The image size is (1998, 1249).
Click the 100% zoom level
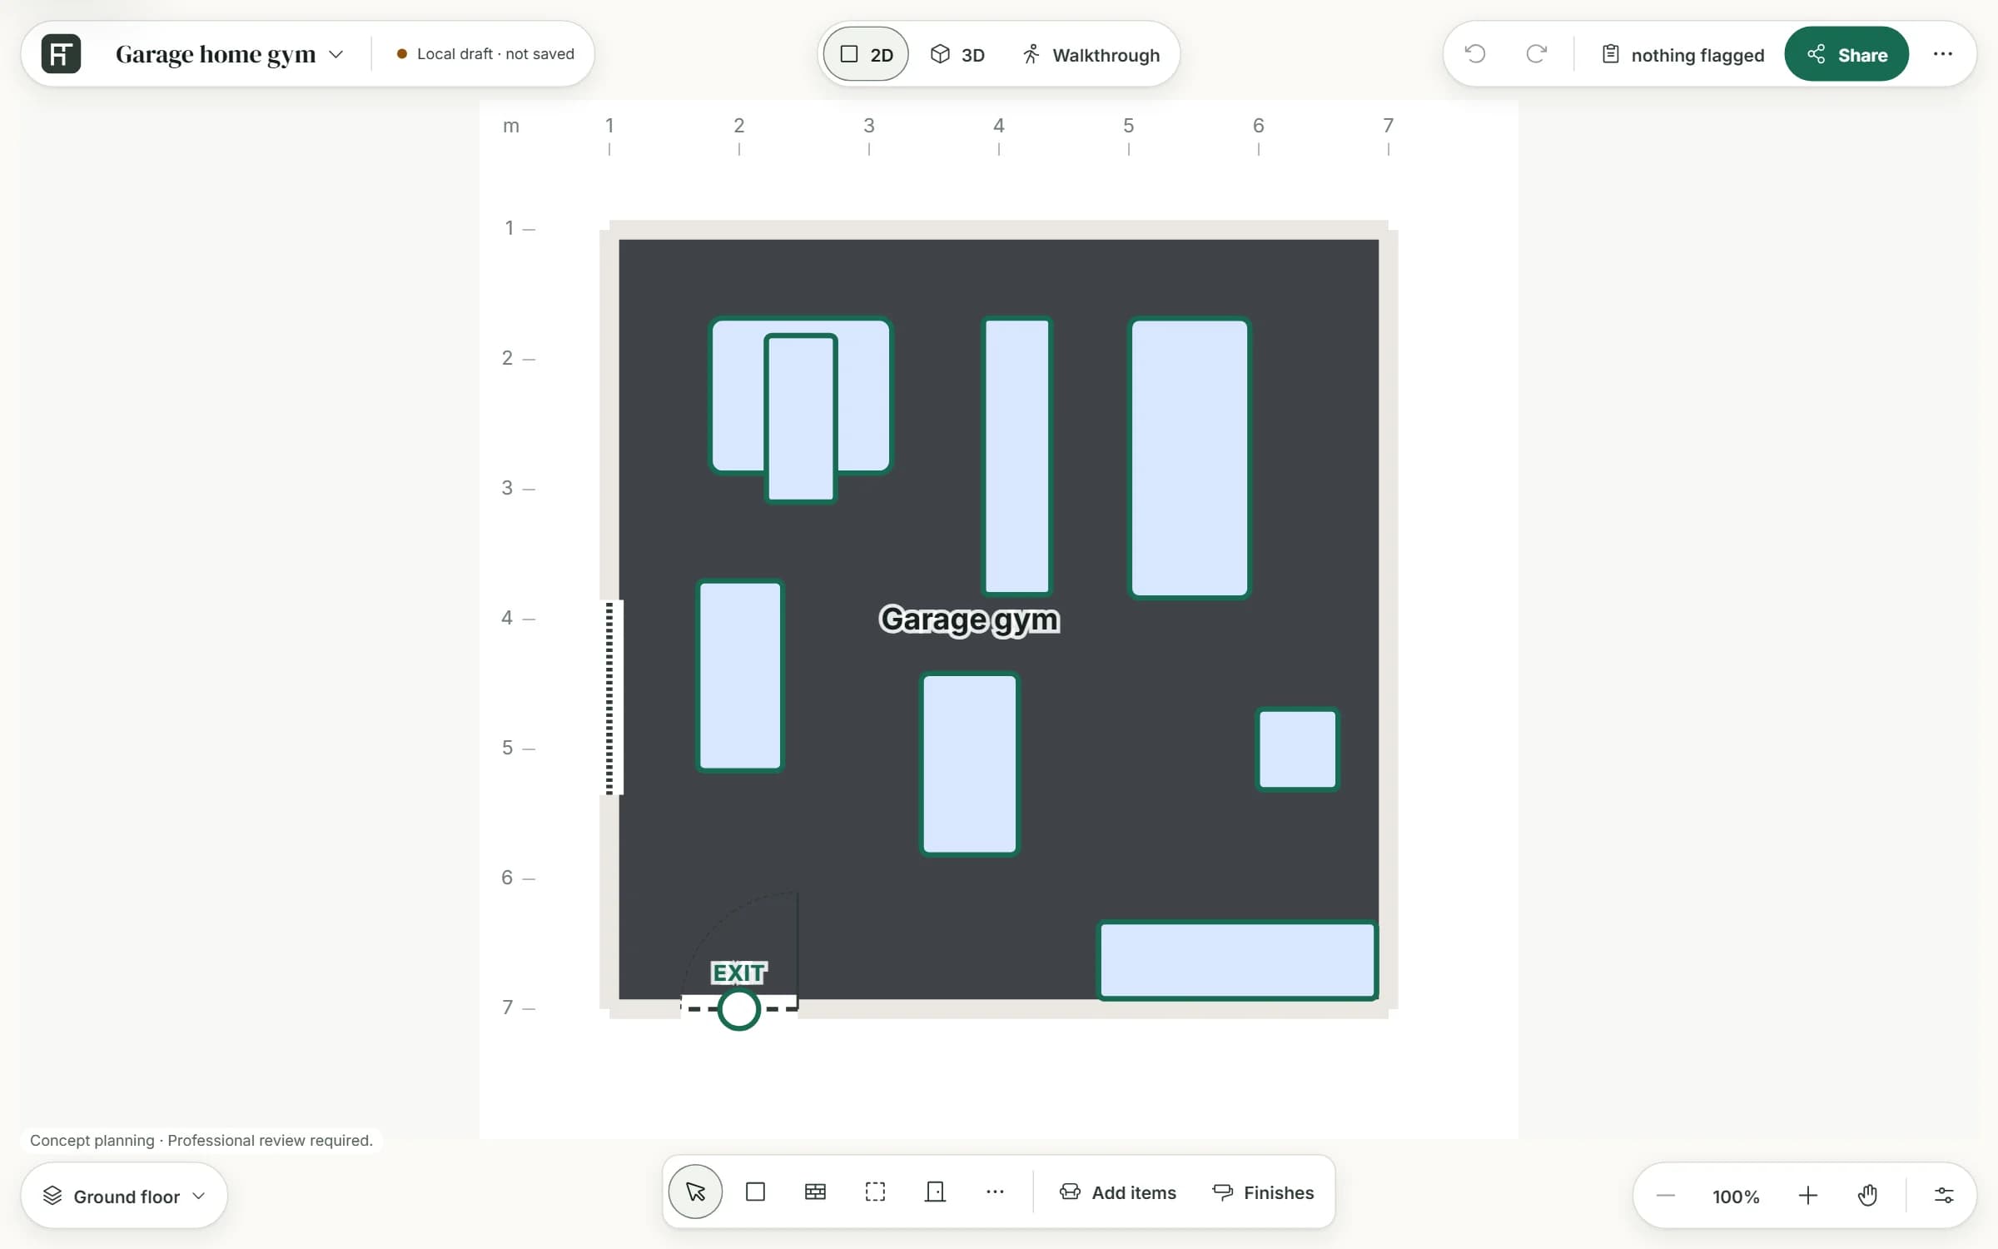[1736, 1197]
